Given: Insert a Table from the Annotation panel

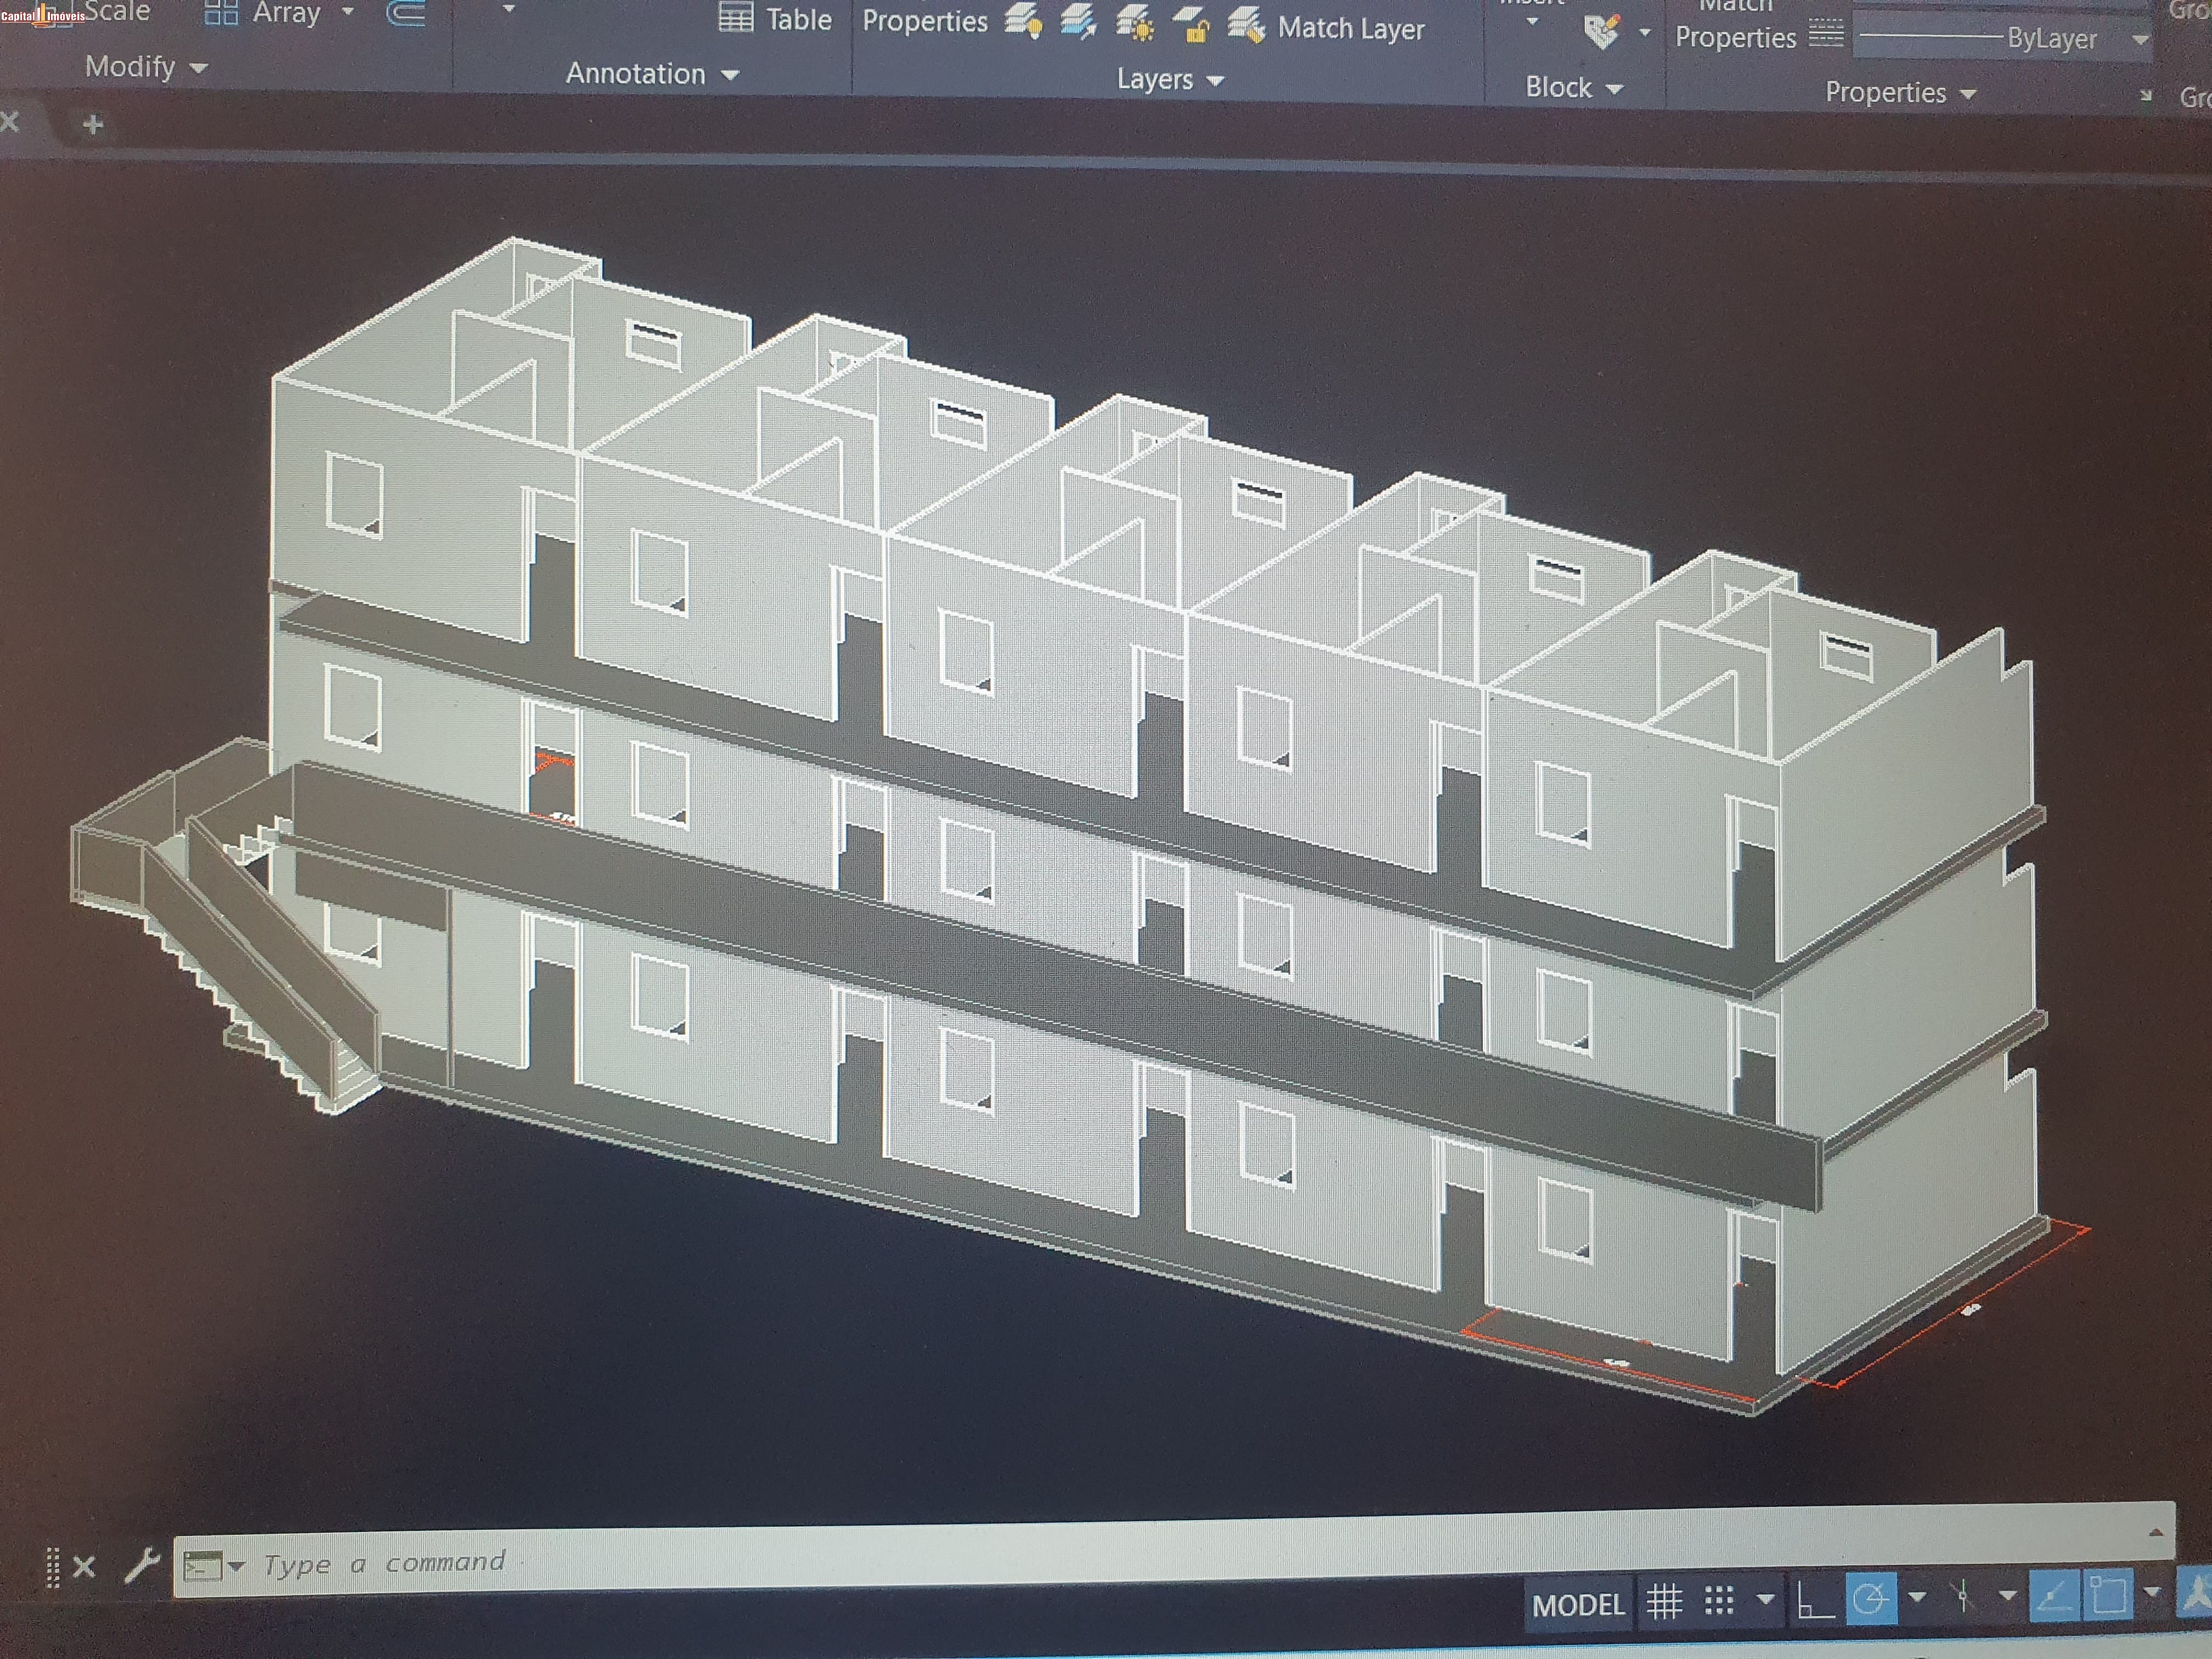Looking at the screenshot, I should click(776, 19).
